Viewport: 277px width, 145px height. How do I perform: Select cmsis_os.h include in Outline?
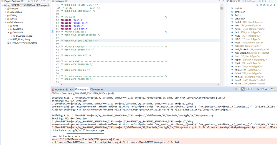coord(240,12)
